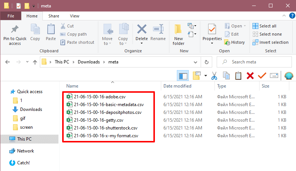Image resolution: width=296 pixels, height=171 pixels.
Task: Open recent locations dropdown arrow
Action: click(x=27, y=62)
